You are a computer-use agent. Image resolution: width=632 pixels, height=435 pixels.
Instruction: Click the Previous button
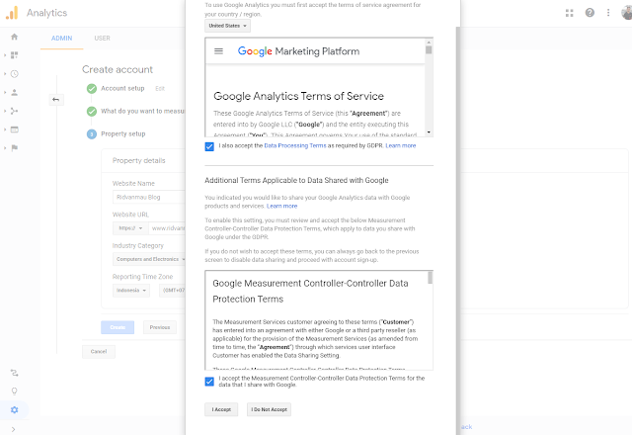(x=160, y=327)
